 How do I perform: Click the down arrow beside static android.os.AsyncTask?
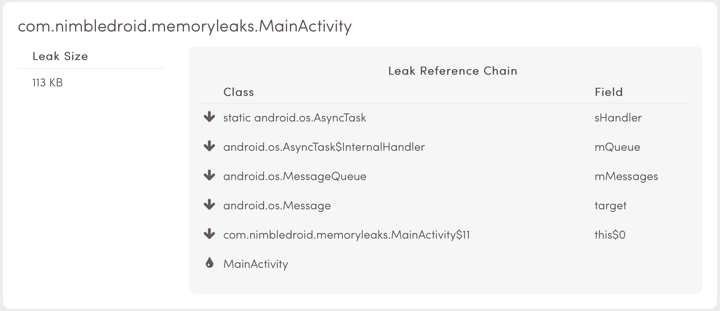[x=209, y=117]
